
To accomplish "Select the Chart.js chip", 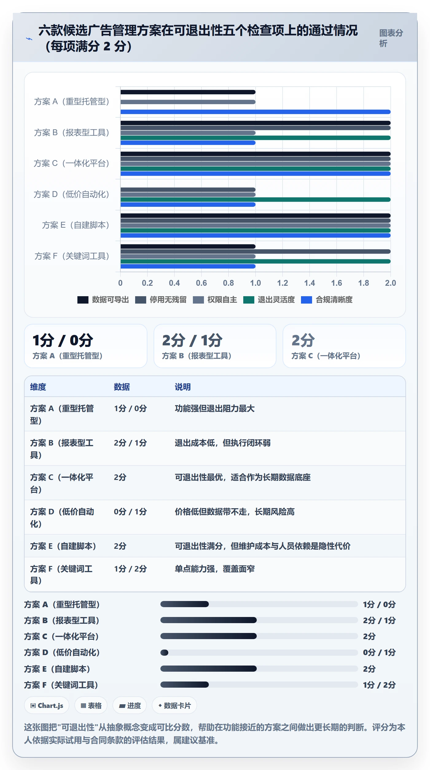I will click(x=47, y=705).
